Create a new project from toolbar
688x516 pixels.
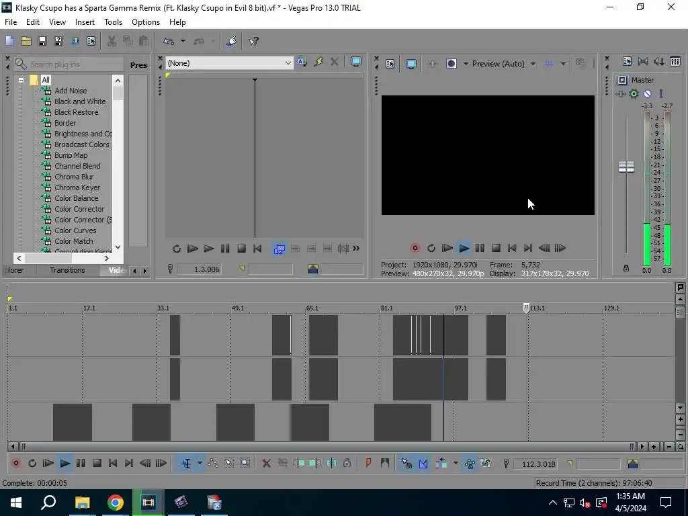coord(9,41)
